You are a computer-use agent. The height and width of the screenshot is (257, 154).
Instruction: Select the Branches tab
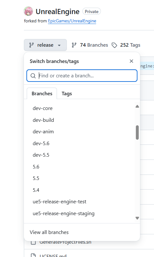pyautogui.click(x=42, y=93)
